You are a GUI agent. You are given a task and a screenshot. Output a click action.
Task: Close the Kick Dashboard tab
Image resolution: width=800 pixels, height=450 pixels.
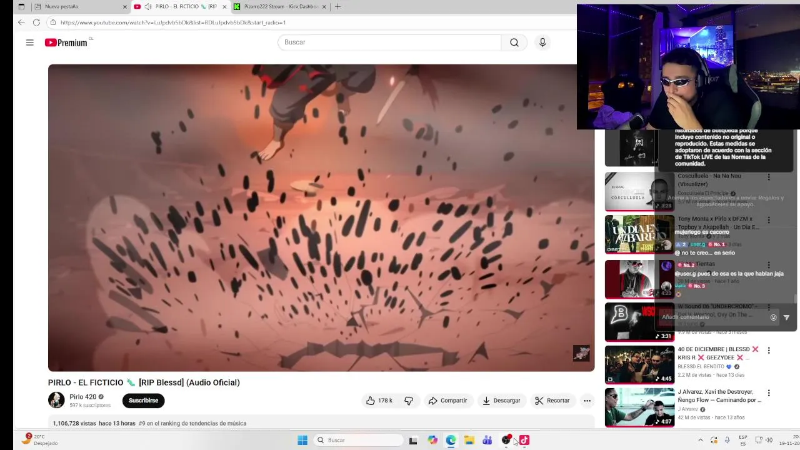pos(324,7)
